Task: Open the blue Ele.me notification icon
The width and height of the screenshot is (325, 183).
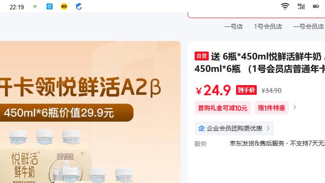Action: 49,7
